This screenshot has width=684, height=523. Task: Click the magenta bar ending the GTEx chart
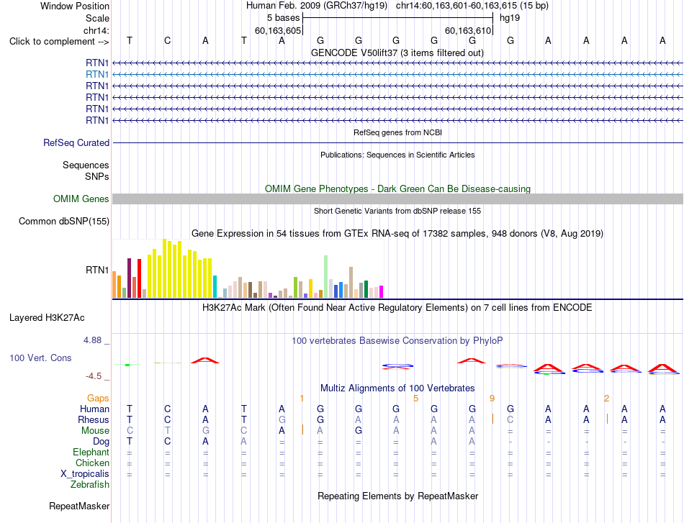(382, 292)
